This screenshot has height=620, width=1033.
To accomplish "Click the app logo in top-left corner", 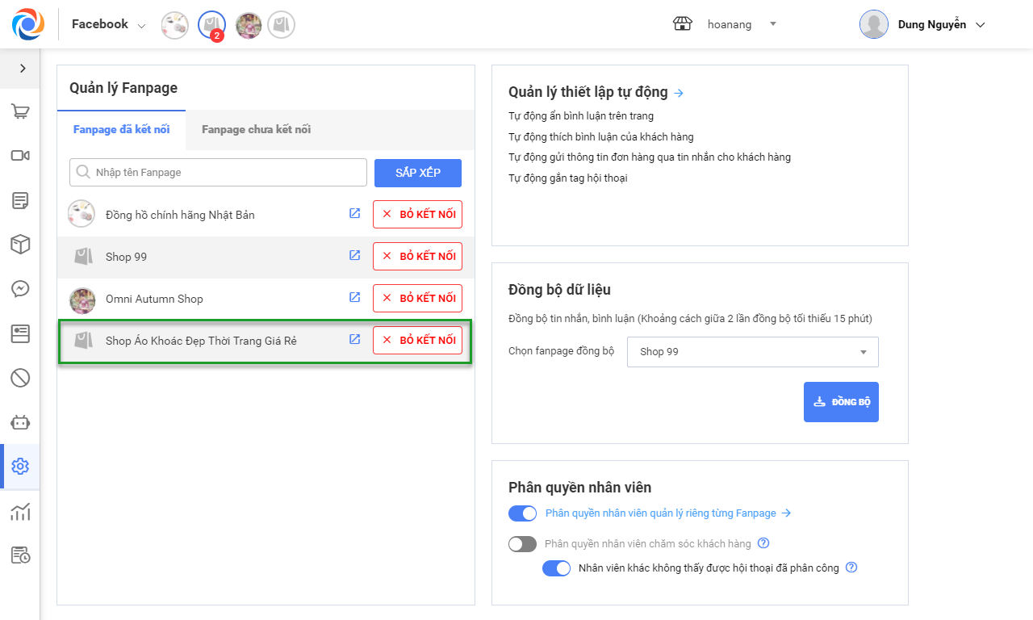I will coord(28,24).
